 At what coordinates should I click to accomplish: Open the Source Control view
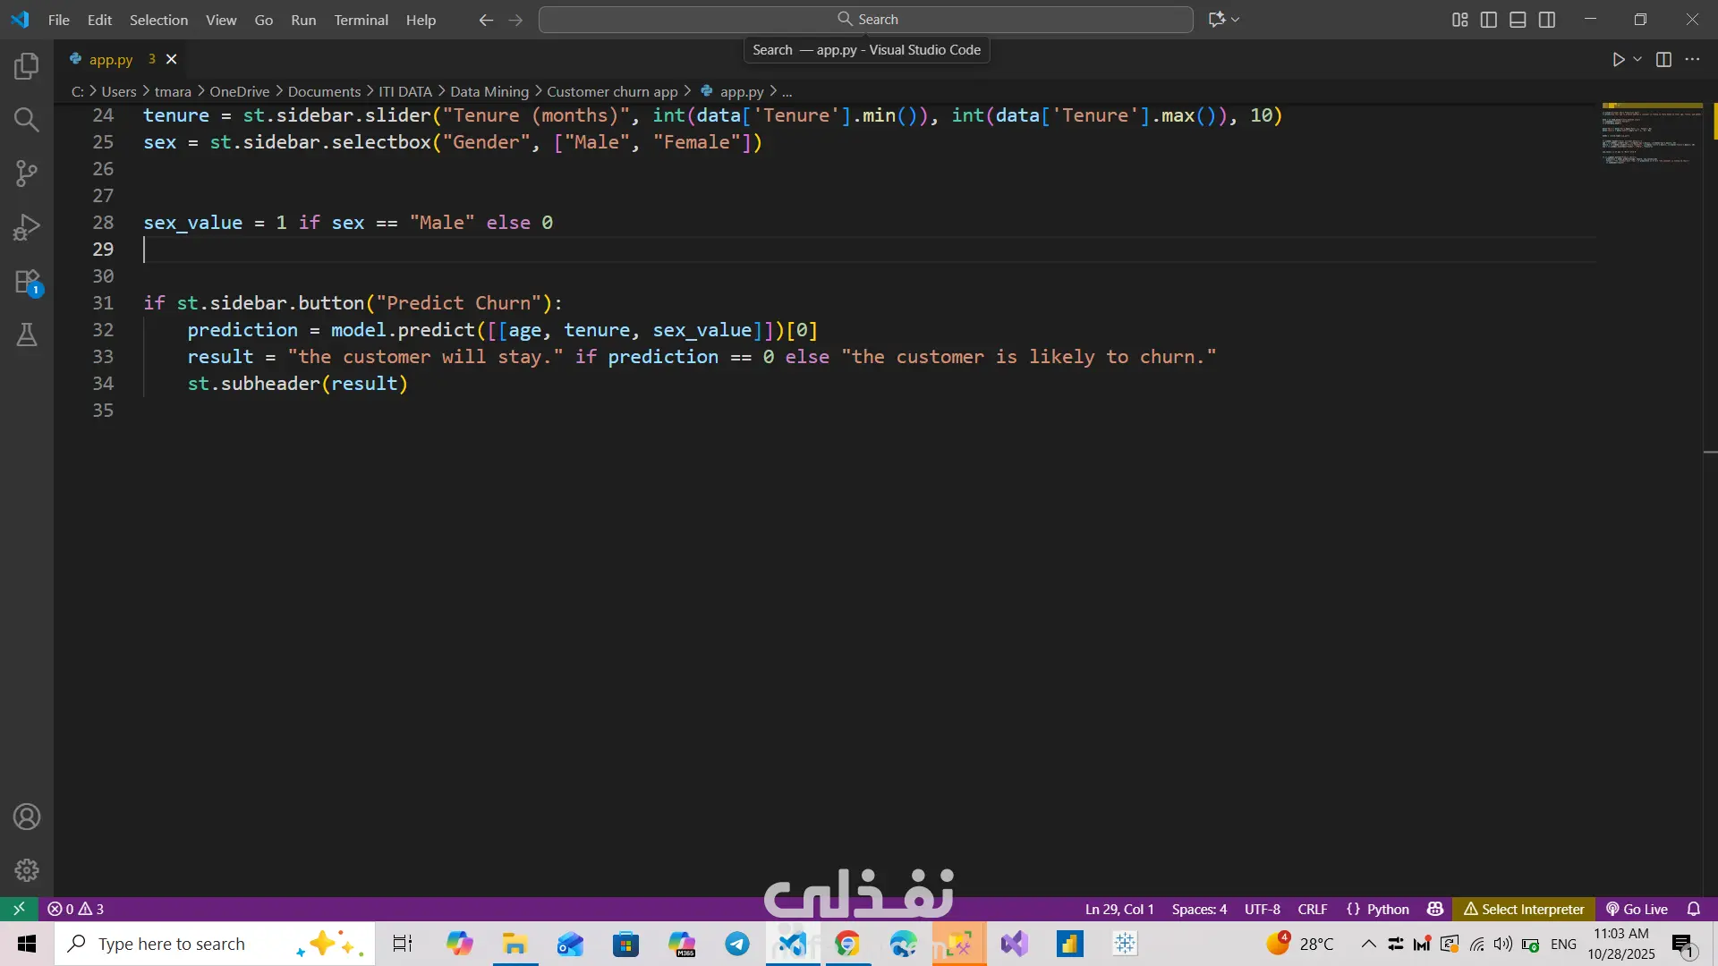[x=27, y=173]
